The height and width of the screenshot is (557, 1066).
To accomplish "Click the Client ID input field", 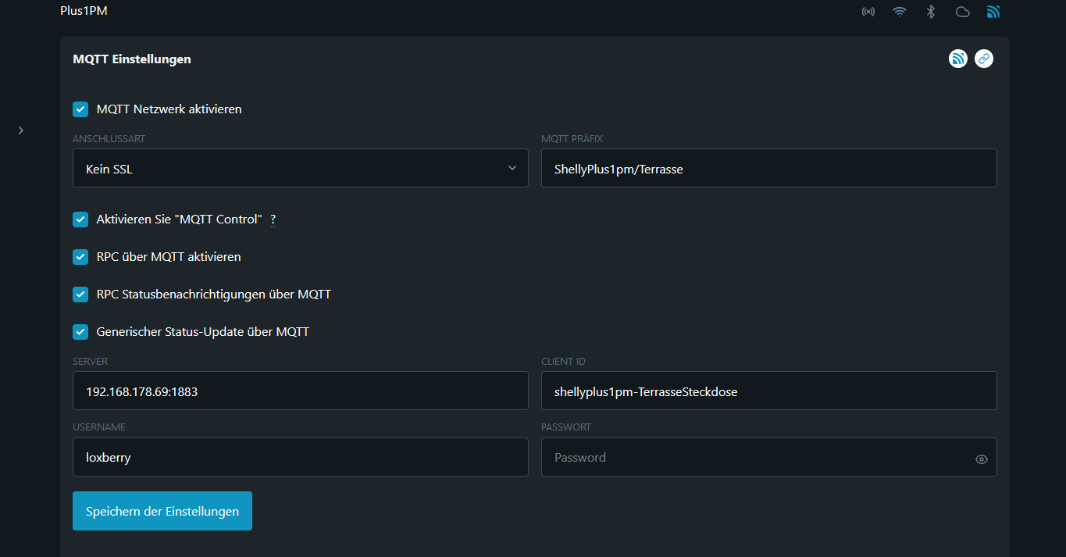I will click(768, 391).
